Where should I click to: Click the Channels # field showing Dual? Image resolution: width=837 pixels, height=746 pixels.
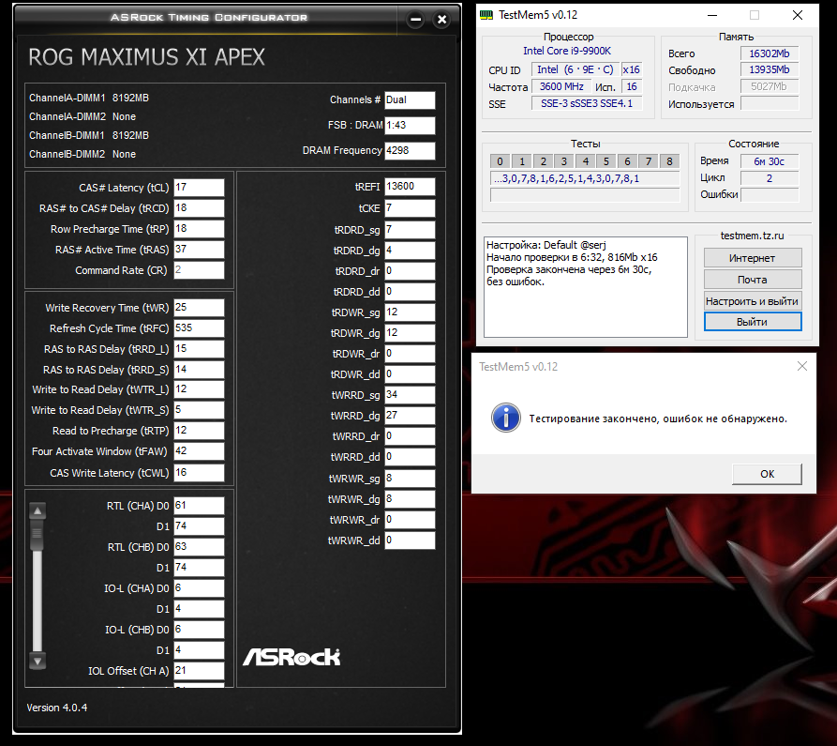410,99
